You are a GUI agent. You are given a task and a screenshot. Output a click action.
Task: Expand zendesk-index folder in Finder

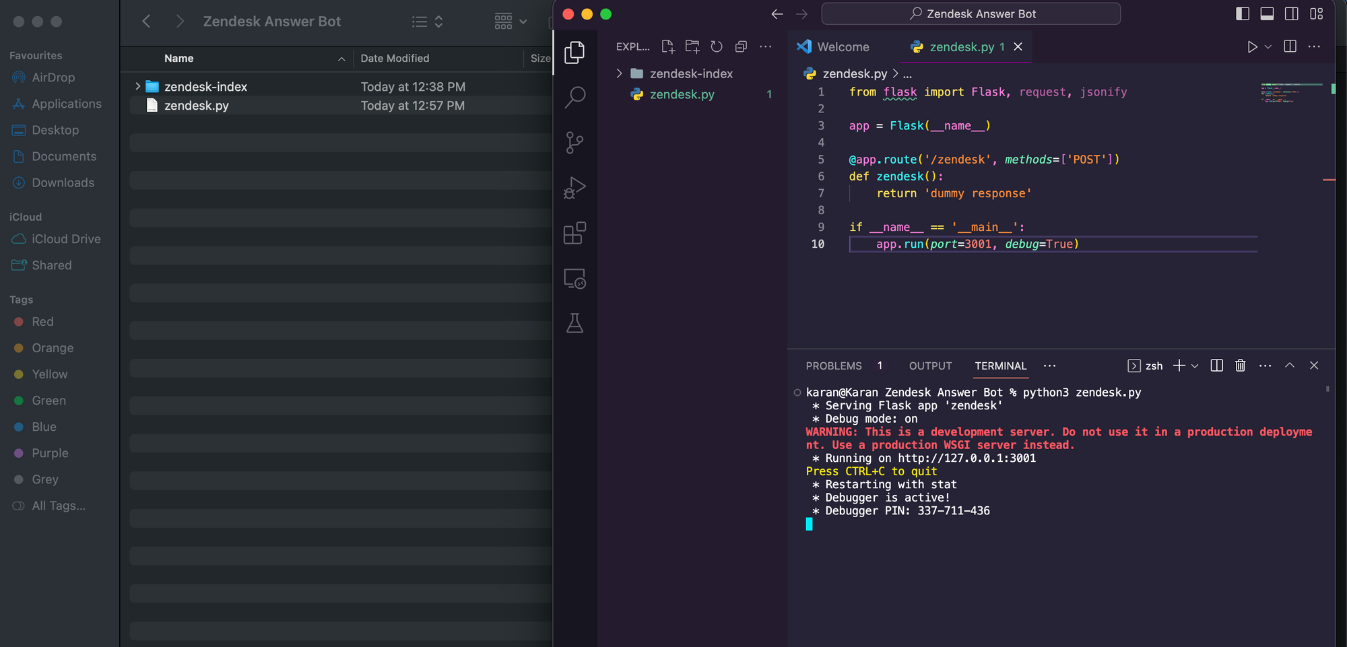tap(137, 86)
